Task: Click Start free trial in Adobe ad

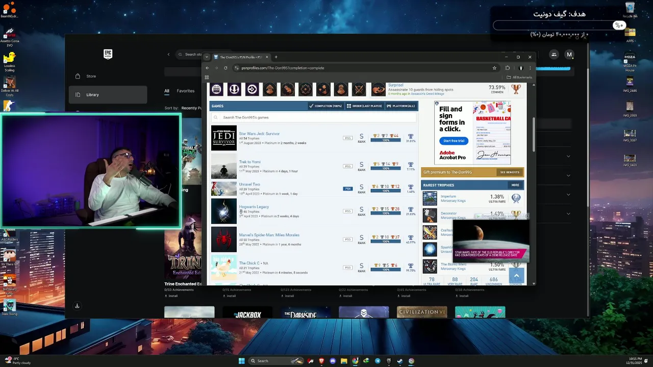Action: pos(454,141)
